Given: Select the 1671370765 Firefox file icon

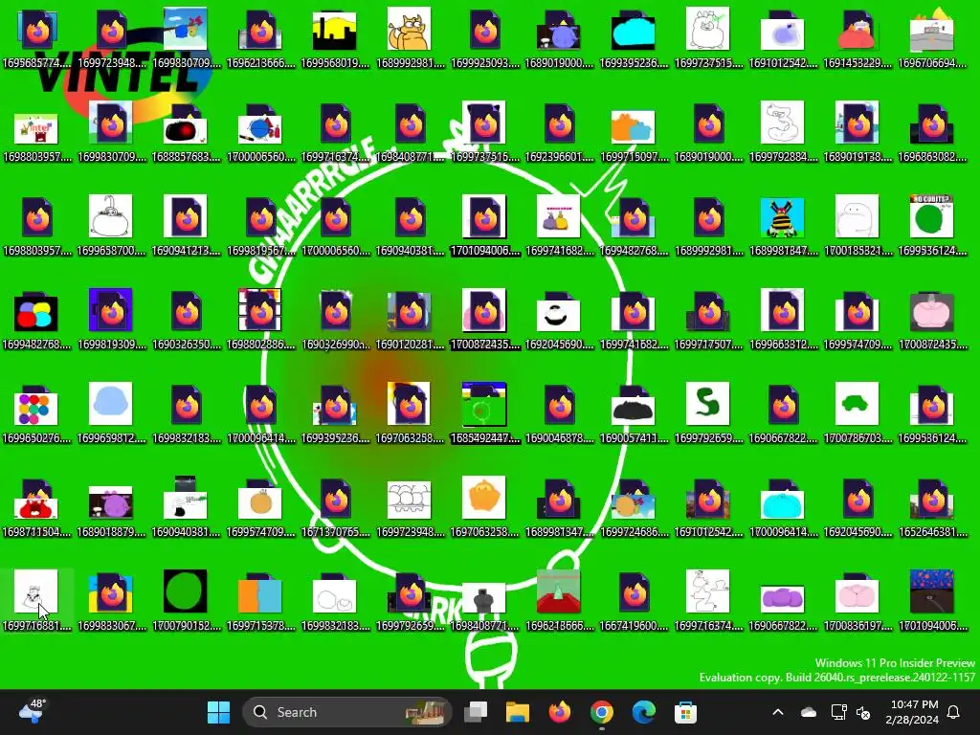Looking at the screenshot, I should pyautogui.click(x=335, y=505).
